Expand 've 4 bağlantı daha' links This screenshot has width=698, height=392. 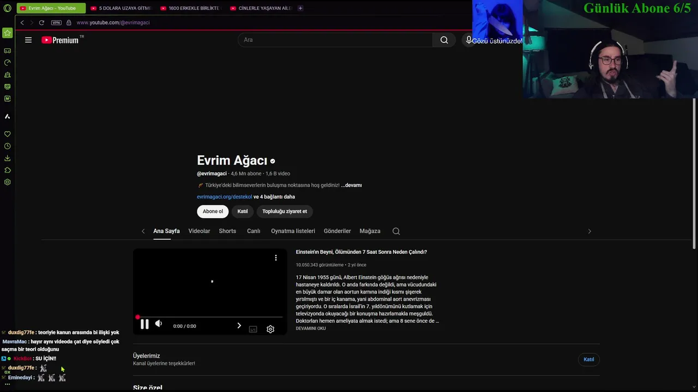point(274,197)
